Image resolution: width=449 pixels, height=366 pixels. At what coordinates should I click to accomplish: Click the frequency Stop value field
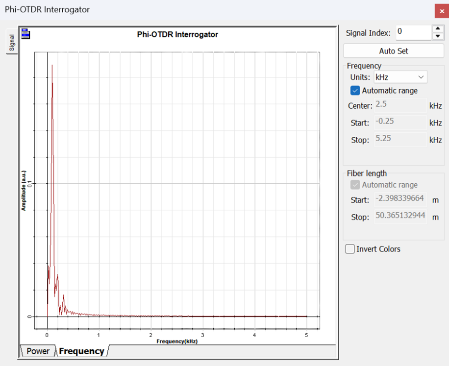tap(400, 139)
